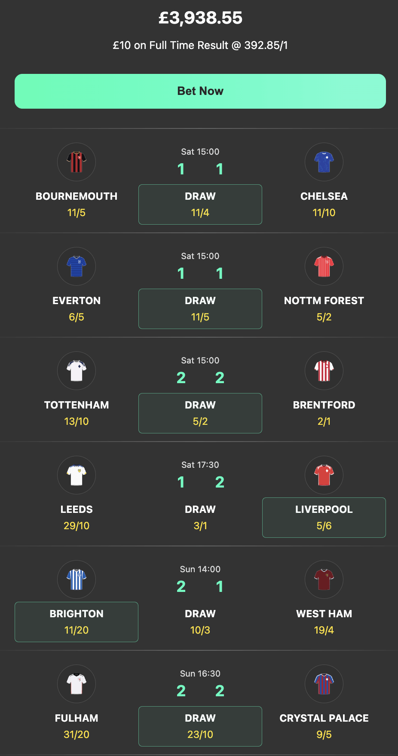Deselect the Draw pick for Bournemouth vs Chelsea
This screenshot has height=756, width=398.
[x=200, y=204]
